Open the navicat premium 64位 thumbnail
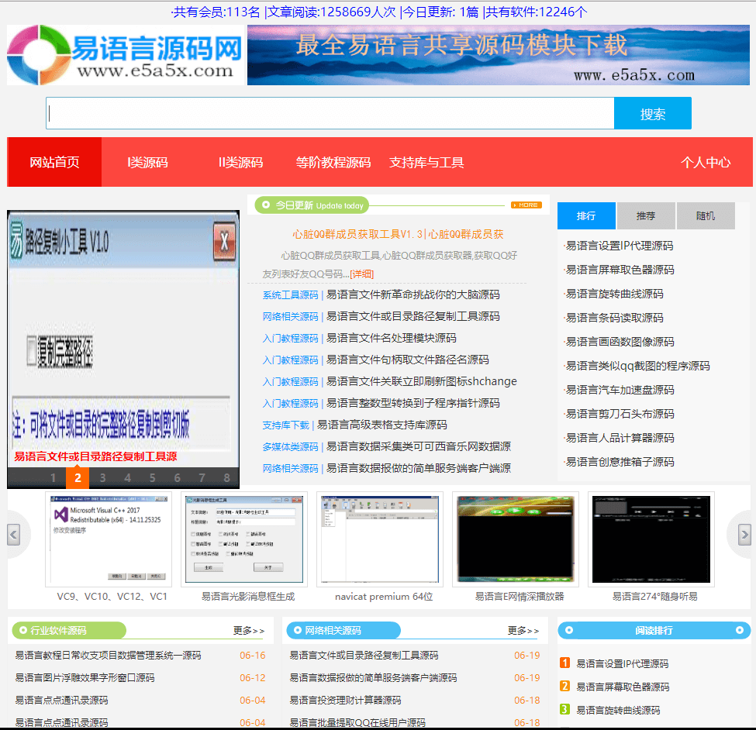The image size is (756, 730). [x=378, y=538]
